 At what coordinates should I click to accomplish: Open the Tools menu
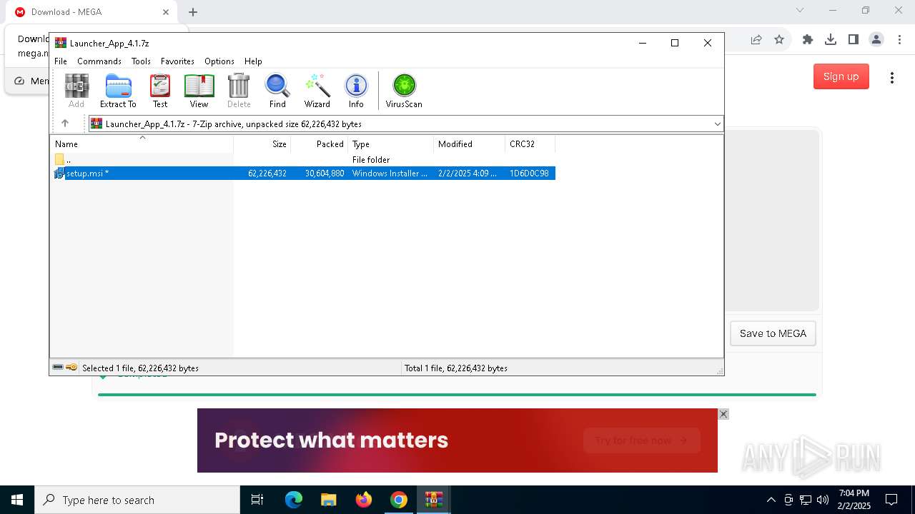(141, 61)
